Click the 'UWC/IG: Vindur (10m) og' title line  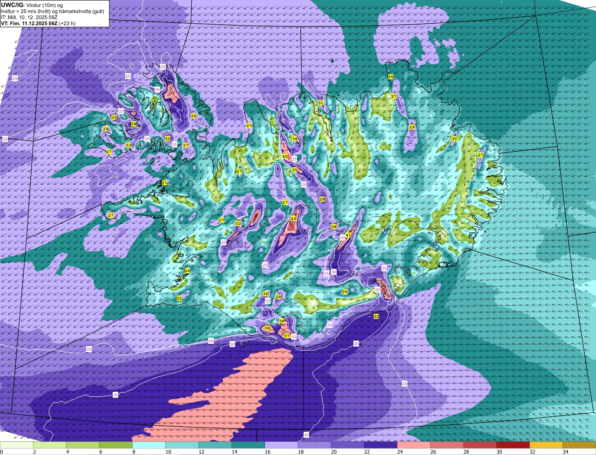click(x=32, y=4)
